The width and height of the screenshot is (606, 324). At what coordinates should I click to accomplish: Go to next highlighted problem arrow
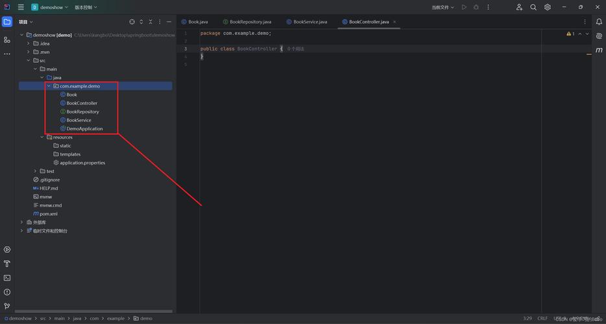click(x=587, y=34)
